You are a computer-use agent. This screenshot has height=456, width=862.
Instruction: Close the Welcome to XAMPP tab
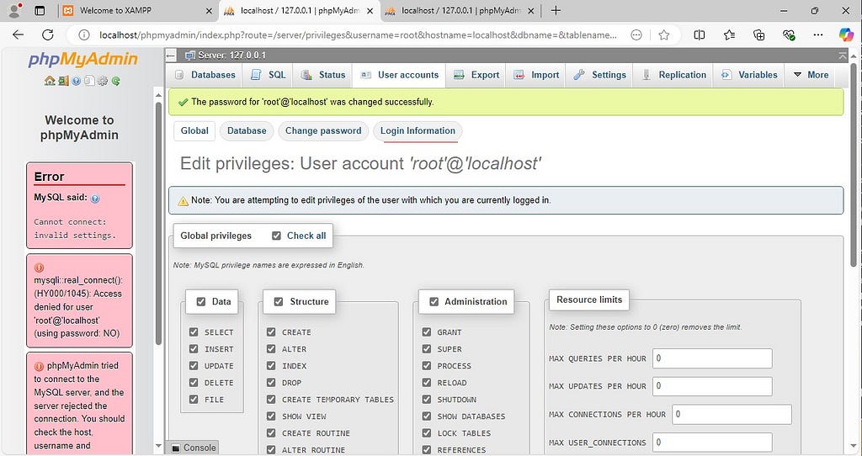tap(209, 10)
